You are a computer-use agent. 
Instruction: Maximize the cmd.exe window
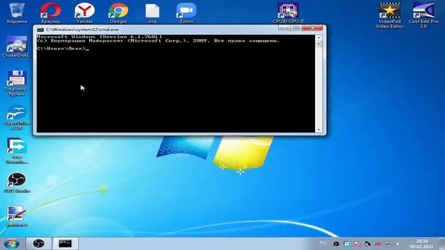[x=296, y=28]
